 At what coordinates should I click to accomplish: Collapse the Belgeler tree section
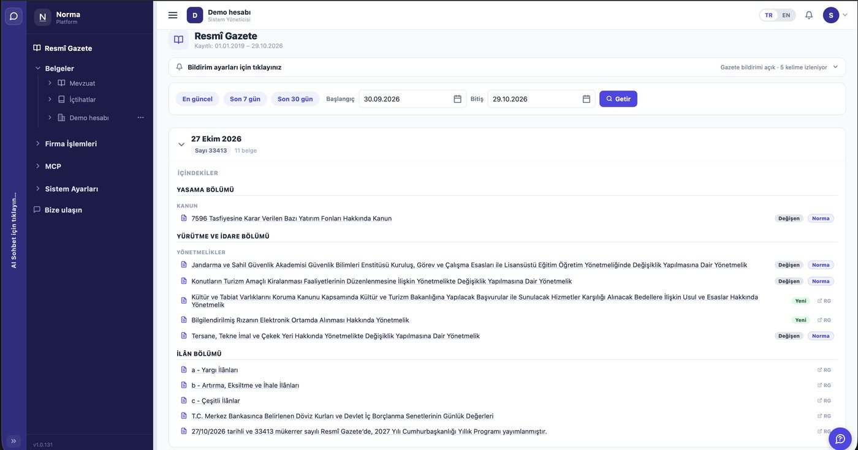click(x=38, y=69)
